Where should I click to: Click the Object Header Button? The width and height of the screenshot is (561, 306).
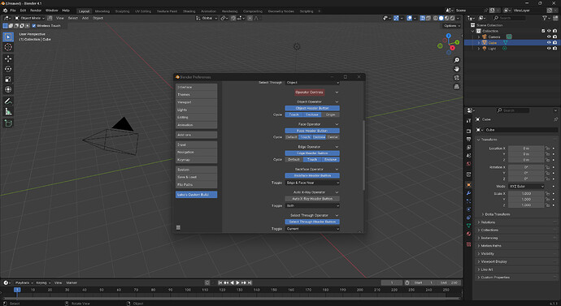312,108
